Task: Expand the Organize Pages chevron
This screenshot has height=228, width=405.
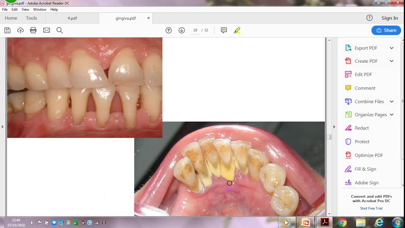Action: [x=391, y=115]
